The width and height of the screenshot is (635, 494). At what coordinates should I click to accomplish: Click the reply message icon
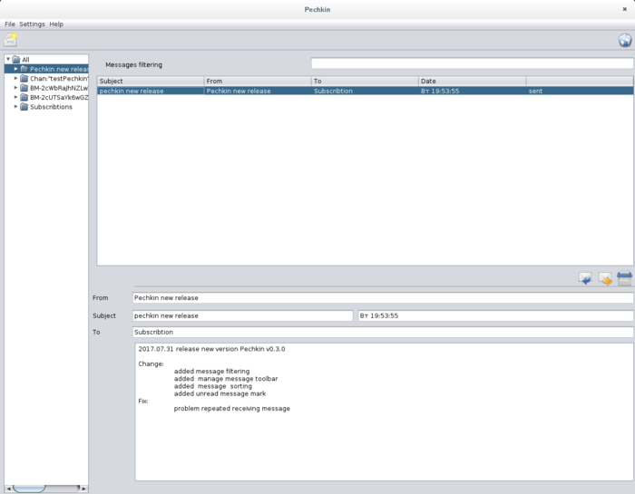pyautogui.click(x=585, y=278)
